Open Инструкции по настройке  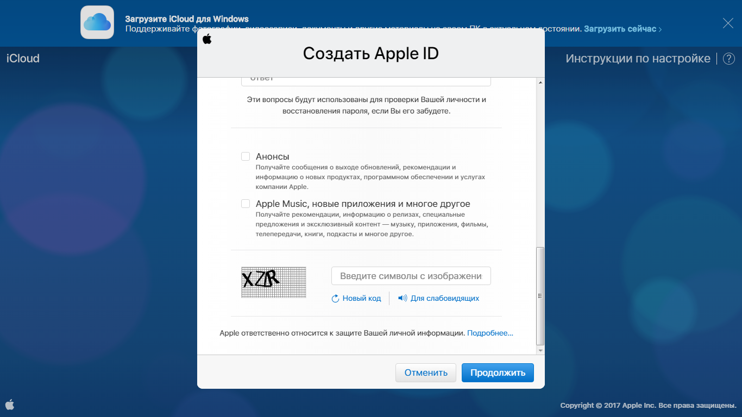(638, 59)
